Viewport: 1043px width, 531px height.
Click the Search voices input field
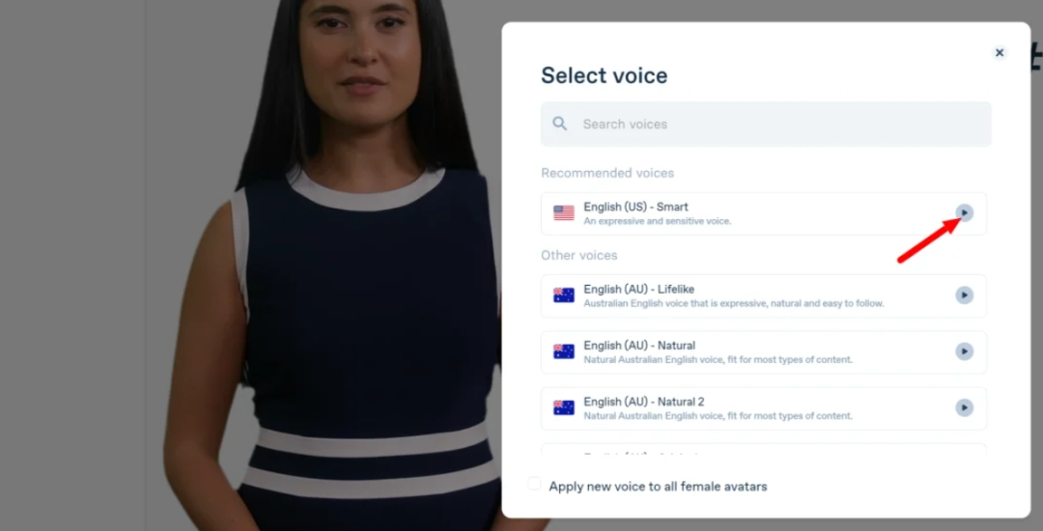[766, 124]
